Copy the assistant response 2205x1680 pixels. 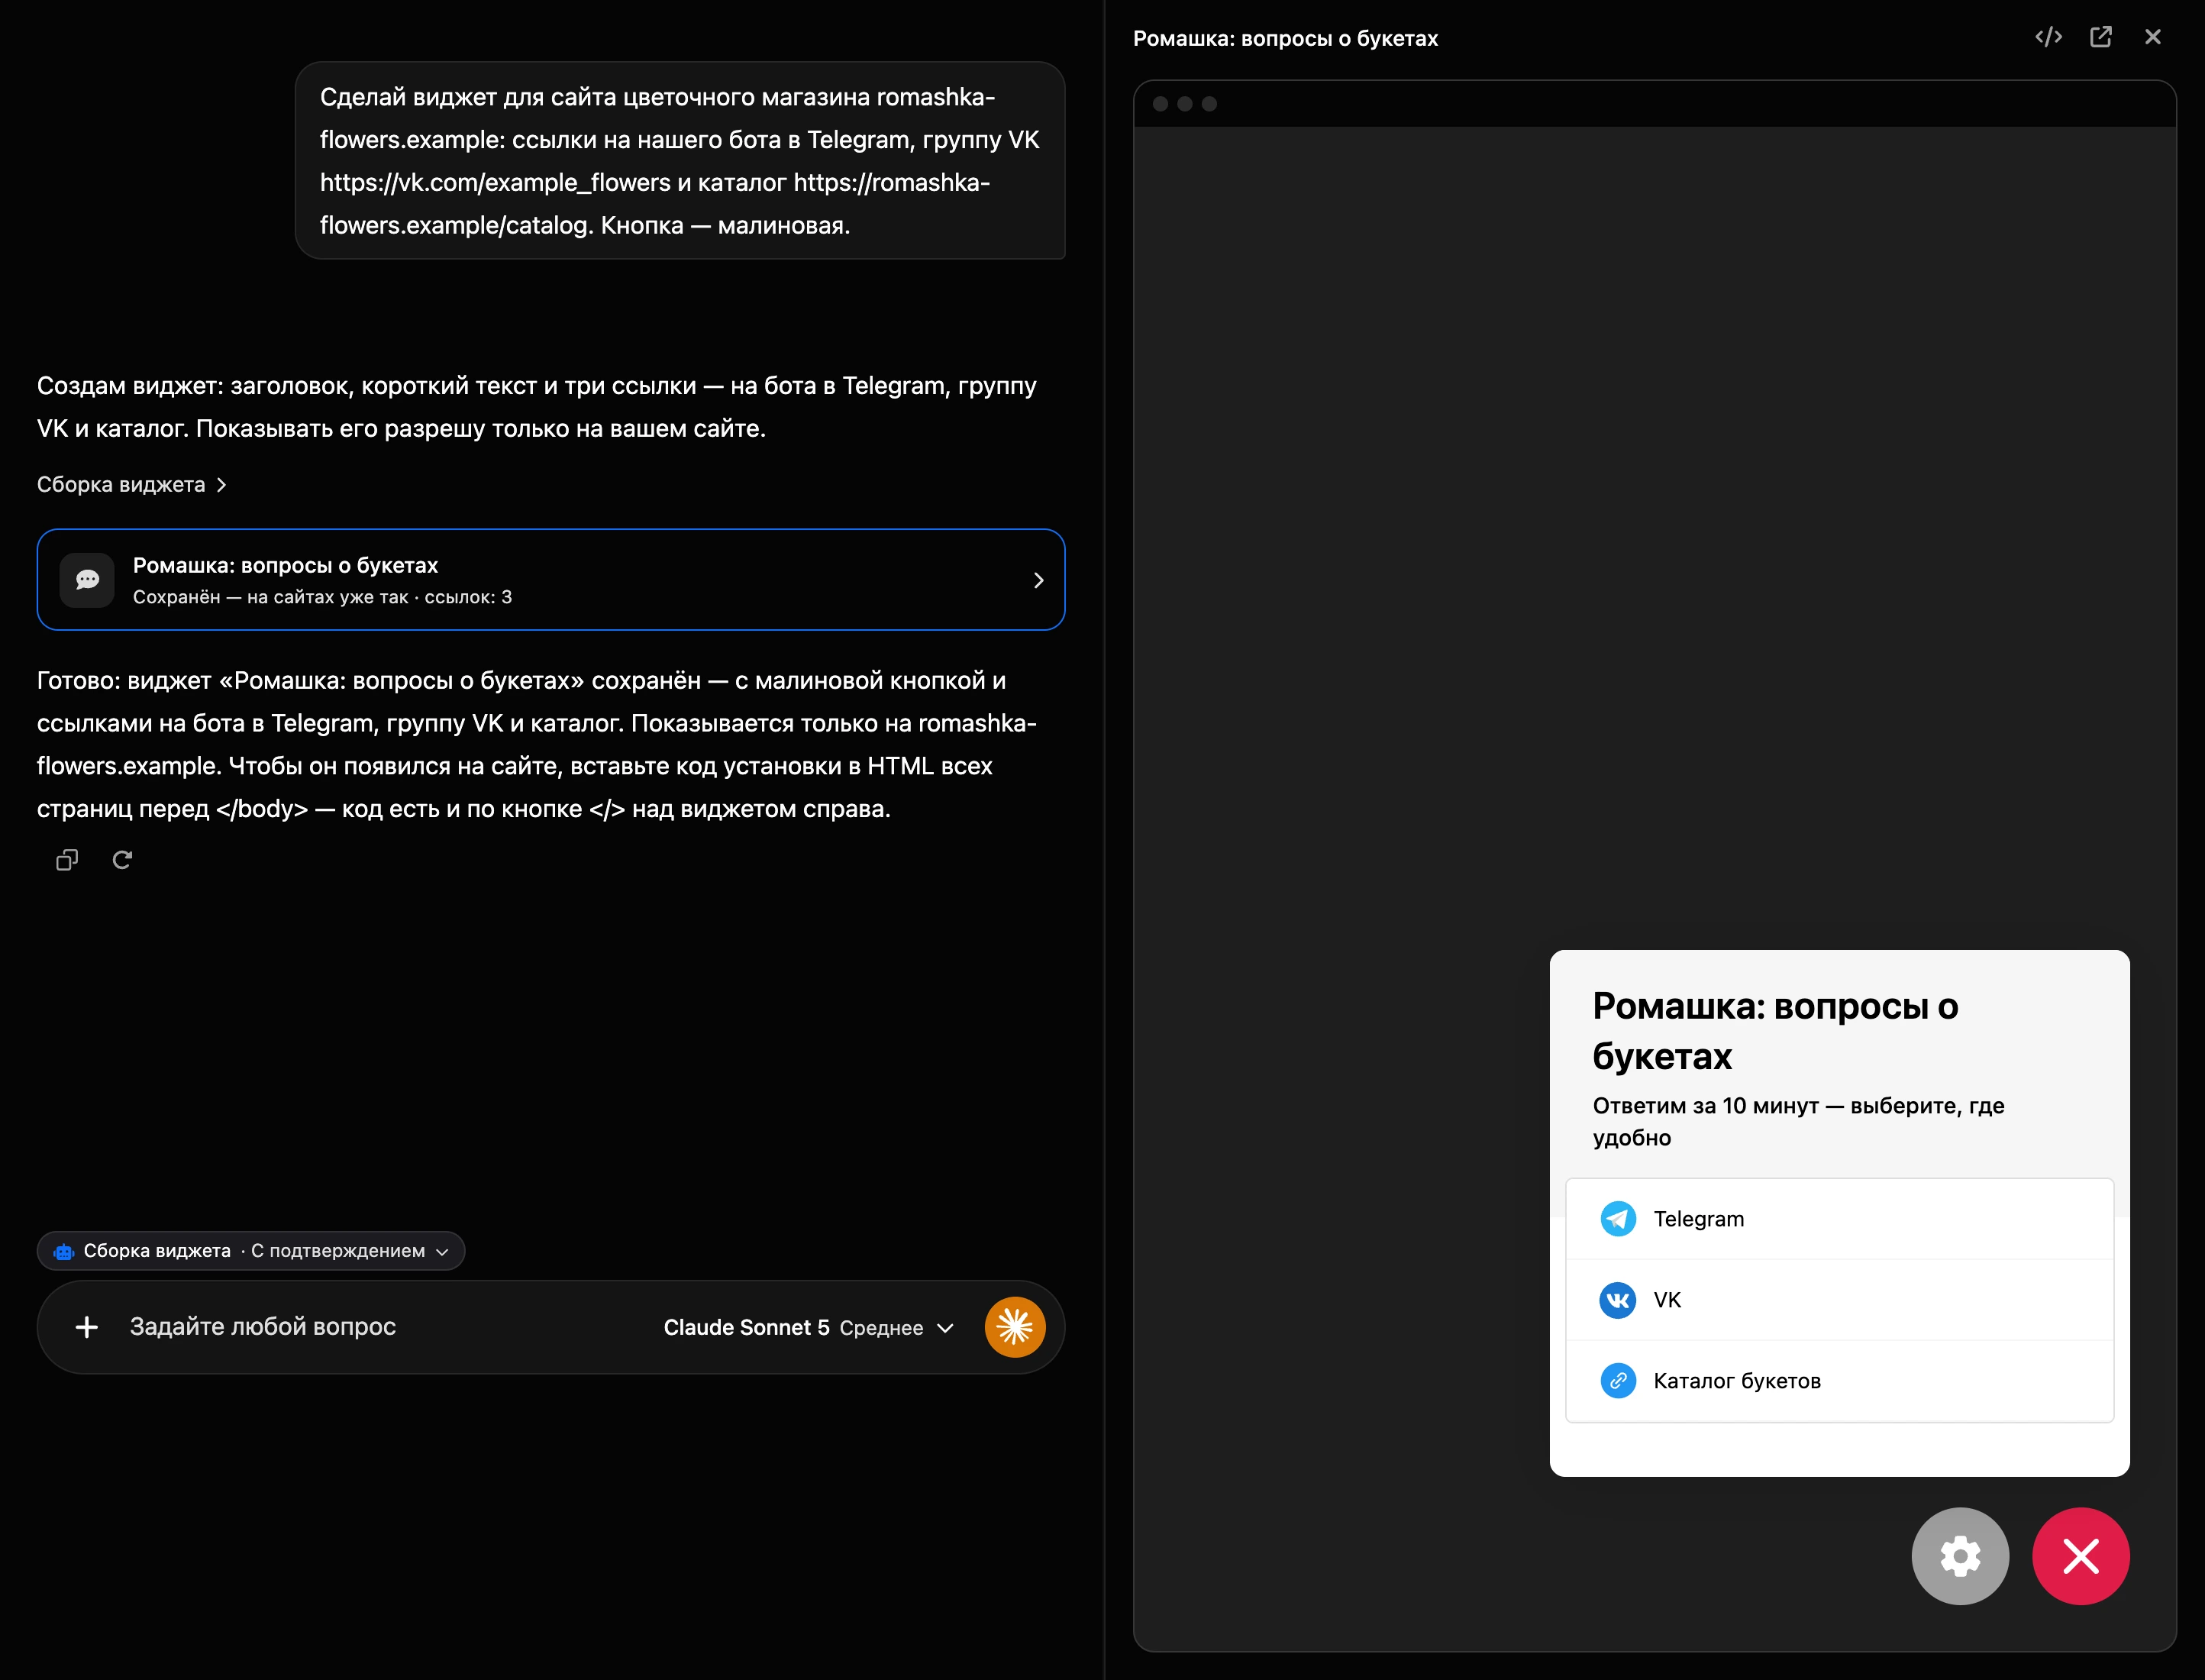(x=67, y=860)
